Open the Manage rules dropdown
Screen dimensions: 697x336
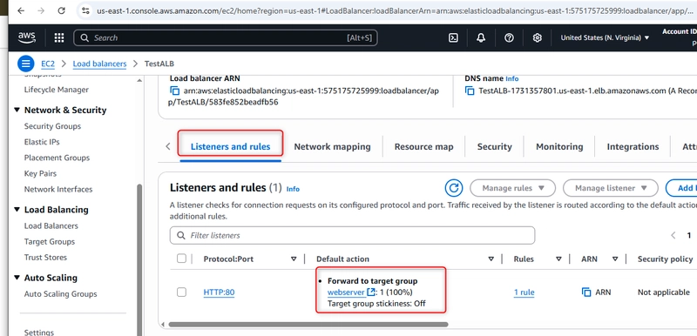coord(512,188)
